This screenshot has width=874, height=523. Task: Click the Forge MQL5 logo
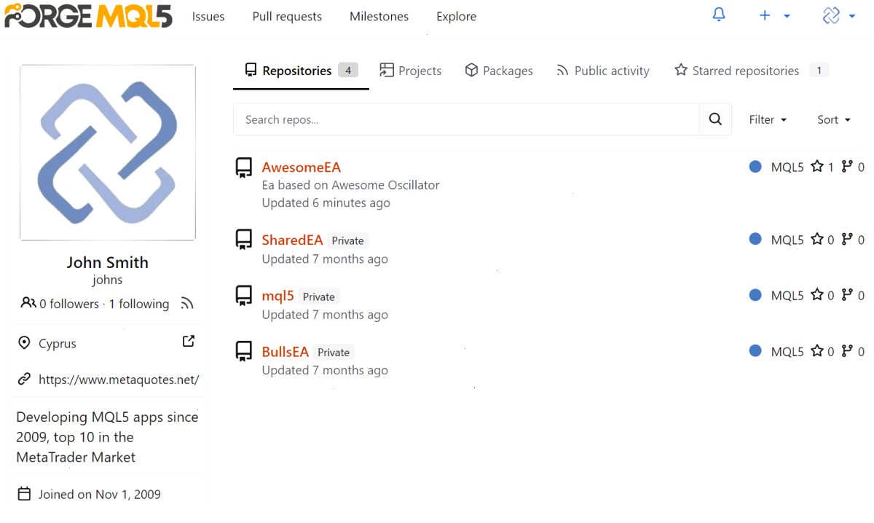click(88, 15)
